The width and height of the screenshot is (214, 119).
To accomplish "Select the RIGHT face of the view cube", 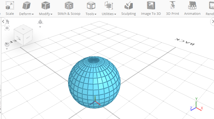I will 28,37.
